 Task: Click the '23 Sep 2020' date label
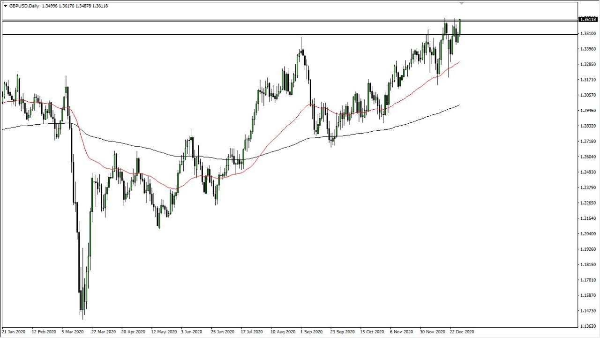343,332
